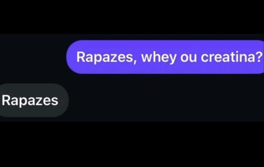
Task: Click the letter 'c' starting 'creatina?'
Action: 204,58
